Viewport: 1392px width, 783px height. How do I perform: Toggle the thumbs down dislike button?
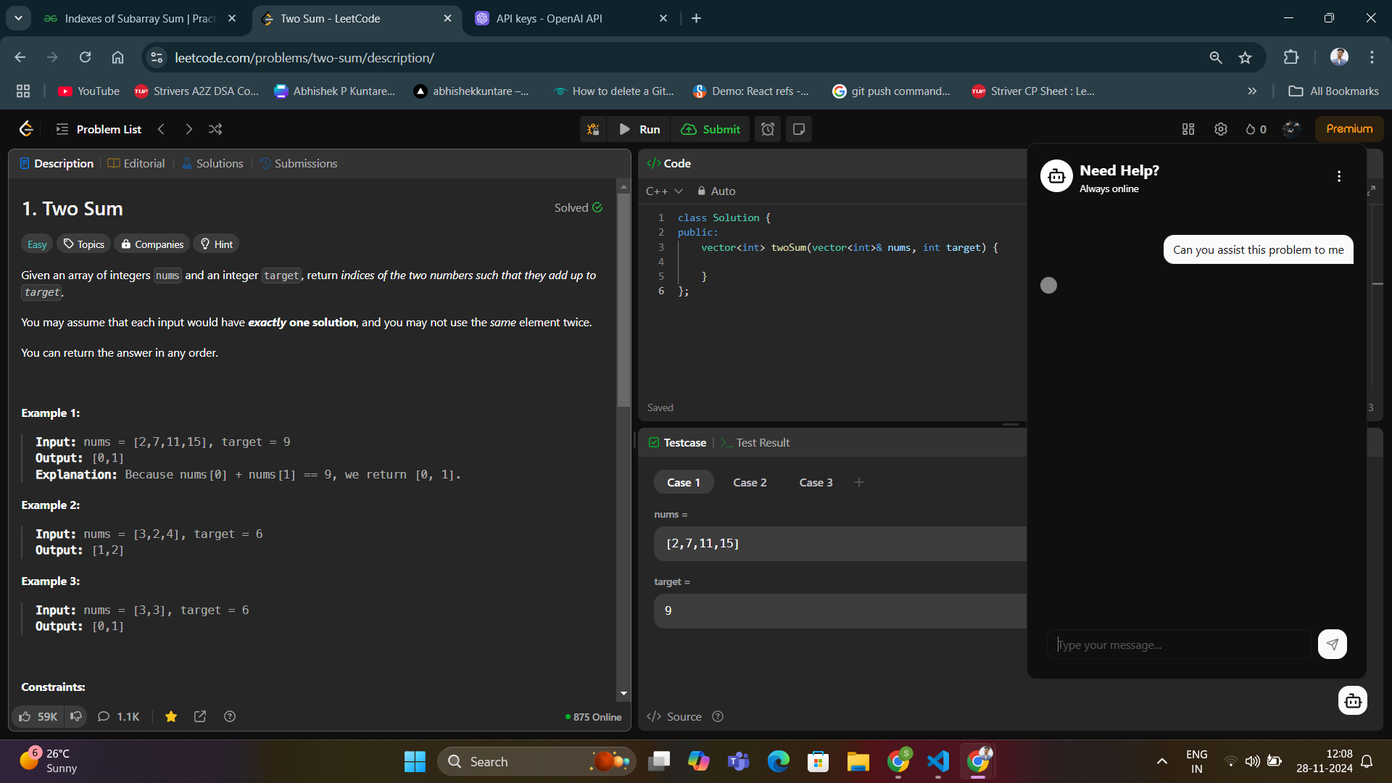click(76, 716)
